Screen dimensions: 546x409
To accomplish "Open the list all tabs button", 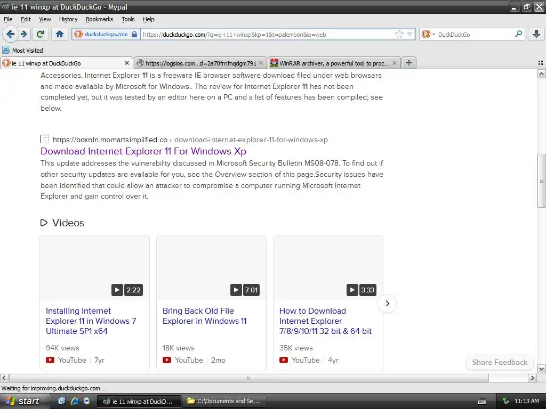I will tap(541, 63).
